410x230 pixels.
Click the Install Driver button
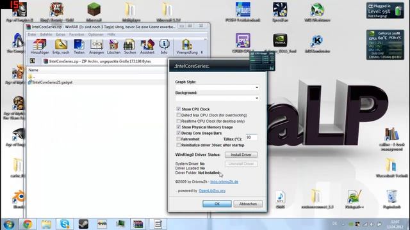(241, 155)
